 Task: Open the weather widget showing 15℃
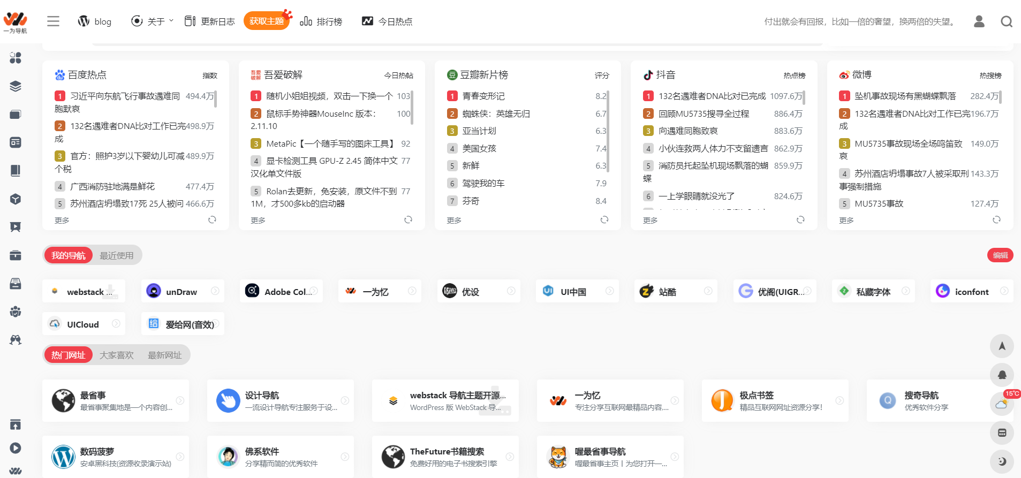click(1002, 404)
